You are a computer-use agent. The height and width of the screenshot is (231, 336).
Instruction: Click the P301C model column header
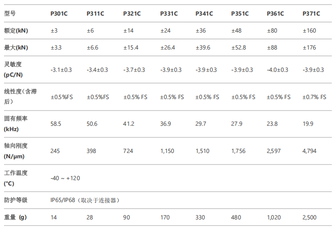tap(59, 13)
